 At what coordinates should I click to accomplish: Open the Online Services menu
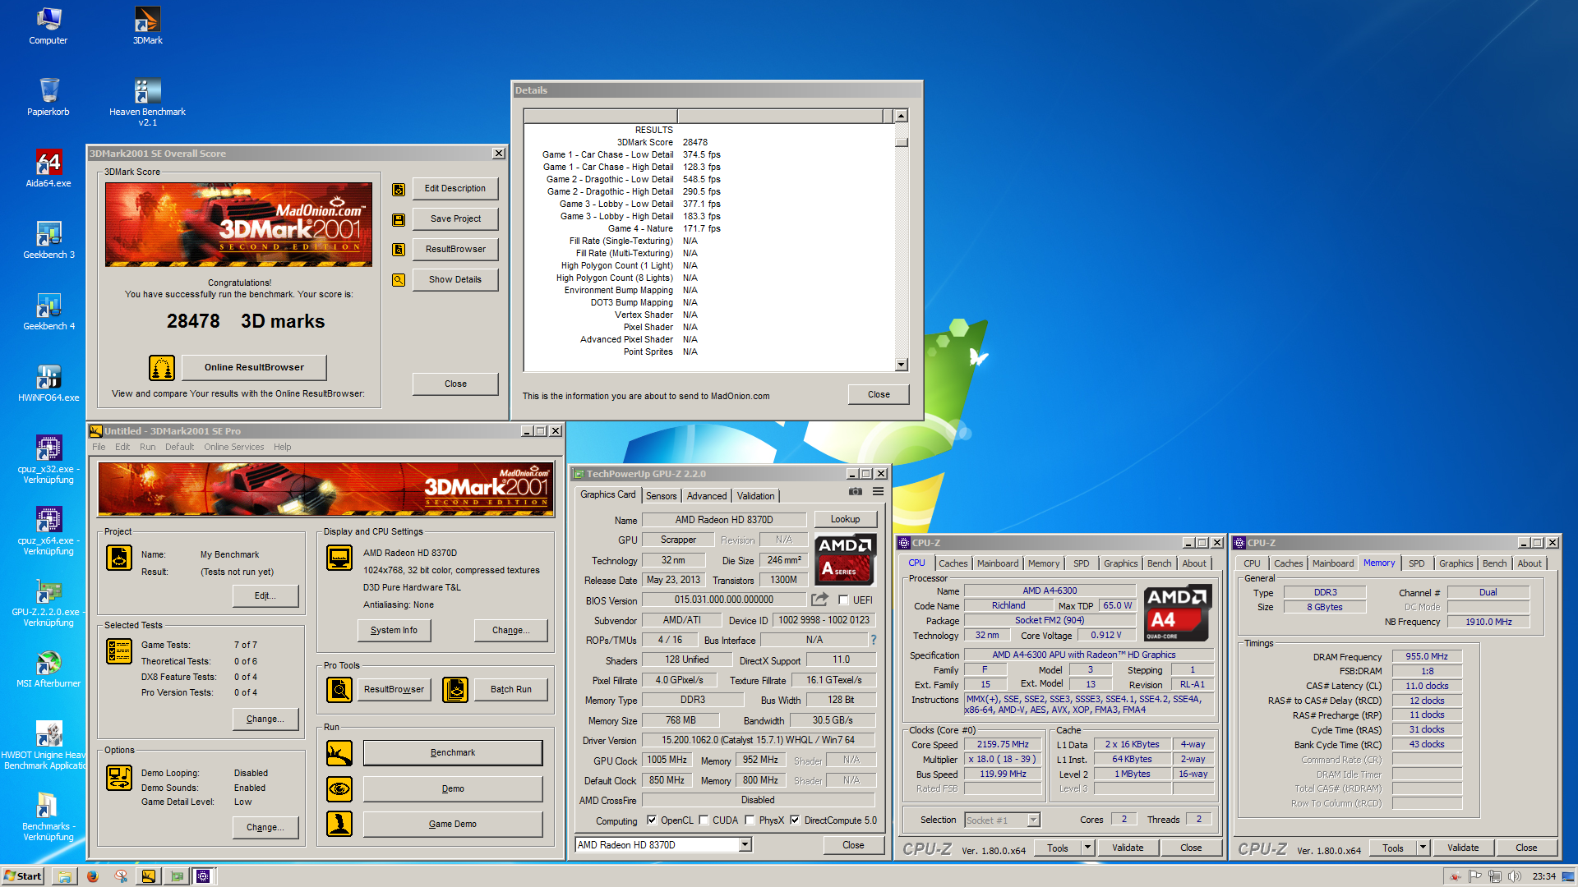click(x=234, y=448)
